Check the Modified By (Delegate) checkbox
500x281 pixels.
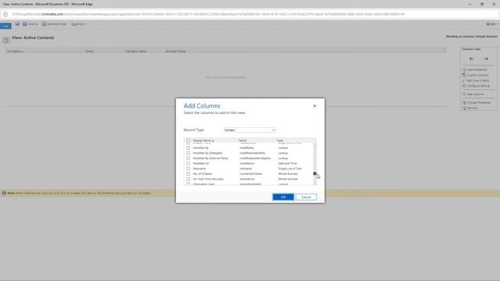[188, 153]
